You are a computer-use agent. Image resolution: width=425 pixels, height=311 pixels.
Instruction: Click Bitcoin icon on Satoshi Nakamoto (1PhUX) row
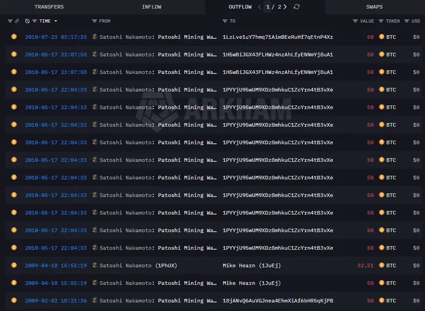[14, 265]
